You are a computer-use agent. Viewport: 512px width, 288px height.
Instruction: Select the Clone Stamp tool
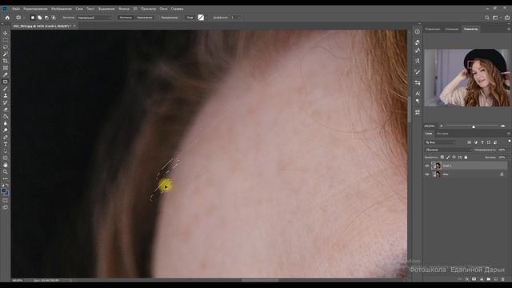[x=6, y=96]
